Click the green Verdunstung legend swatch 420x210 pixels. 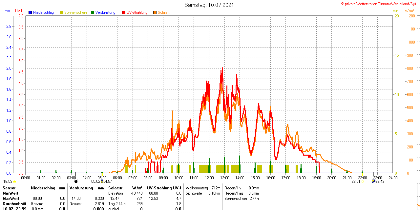coord(93,12)
